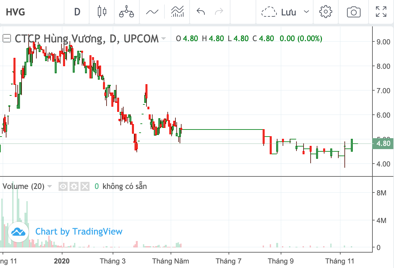The image size is (394, 268).
Task: Open the indicator templates chart icon
Action: (x=177, y=12)
